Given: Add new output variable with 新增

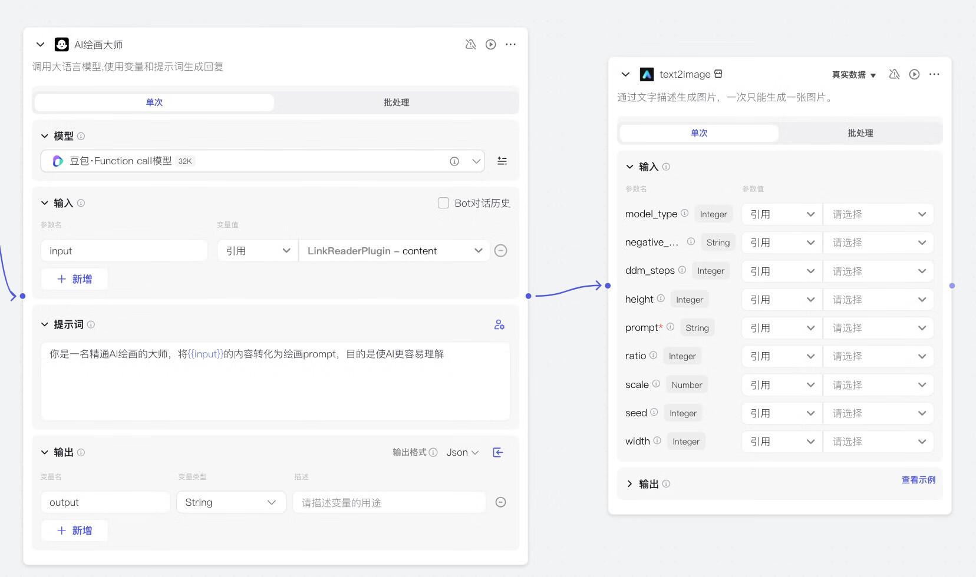Looking at the screenshot, I should coord(74,530).
